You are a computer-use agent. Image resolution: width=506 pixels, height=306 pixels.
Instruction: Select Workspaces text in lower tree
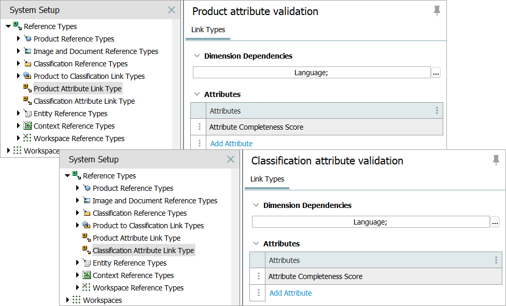[x=102, y=300]
